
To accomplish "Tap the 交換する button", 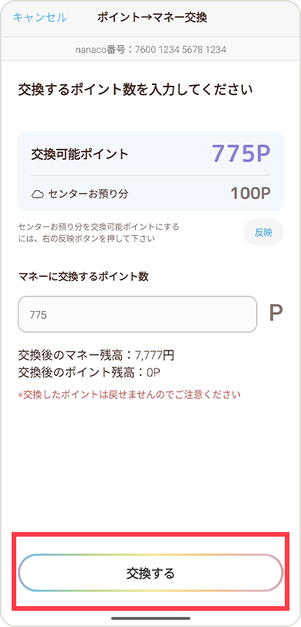I will [150, 574].
